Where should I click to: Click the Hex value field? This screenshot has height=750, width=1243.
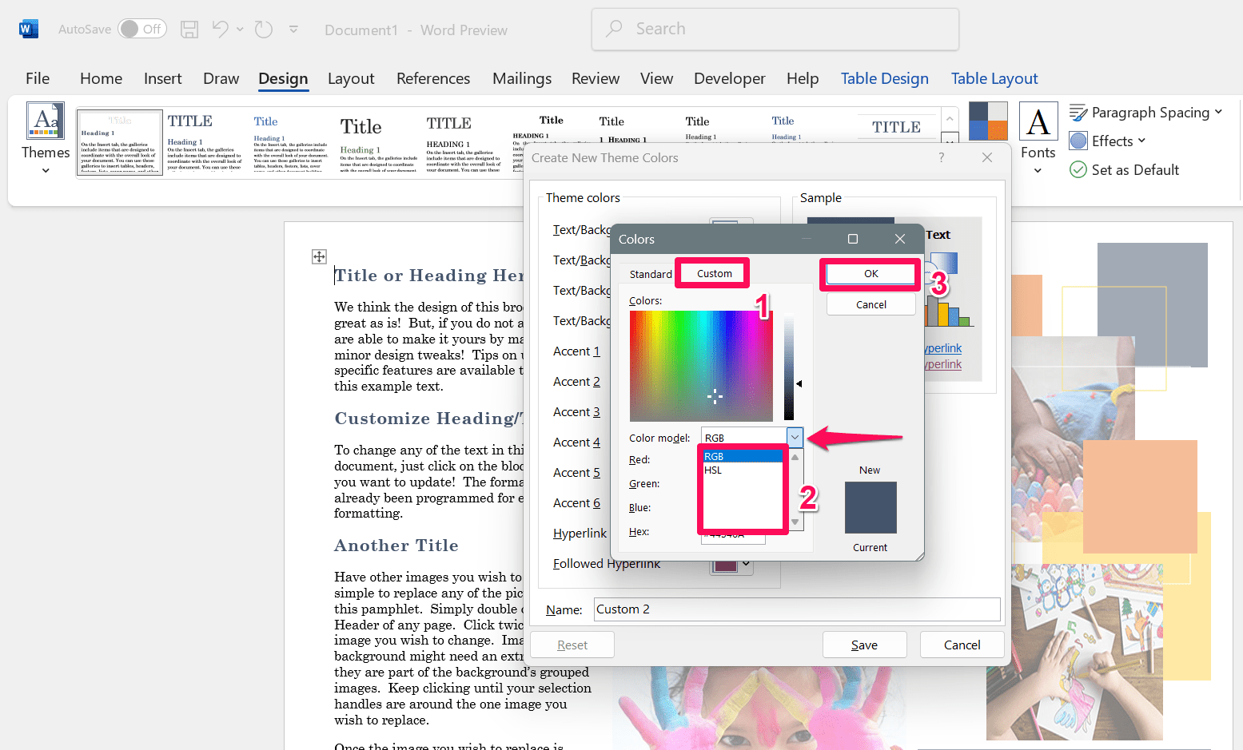(733, 535)
